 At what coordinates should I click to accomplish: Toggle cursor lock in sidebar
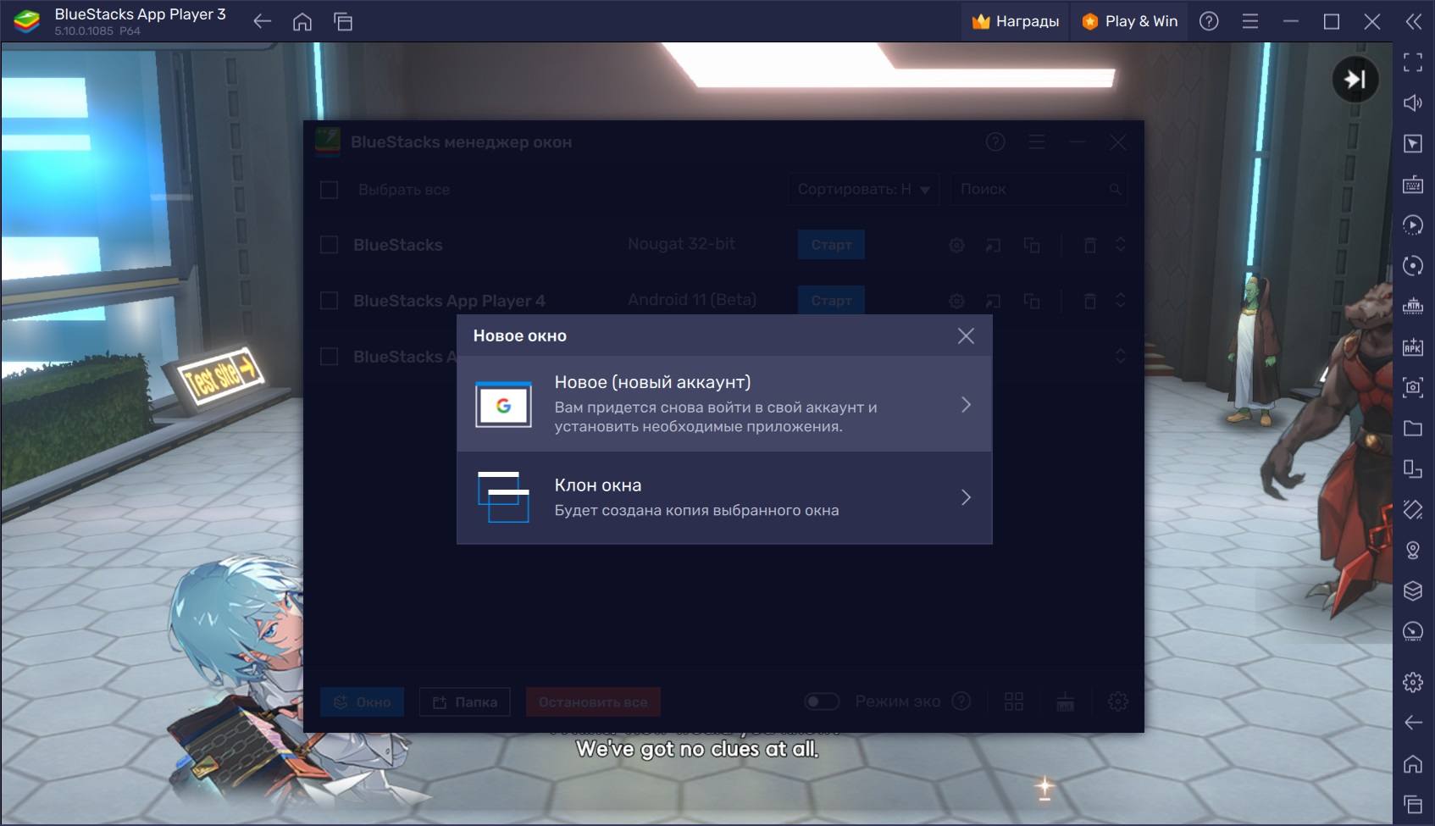1413,143
